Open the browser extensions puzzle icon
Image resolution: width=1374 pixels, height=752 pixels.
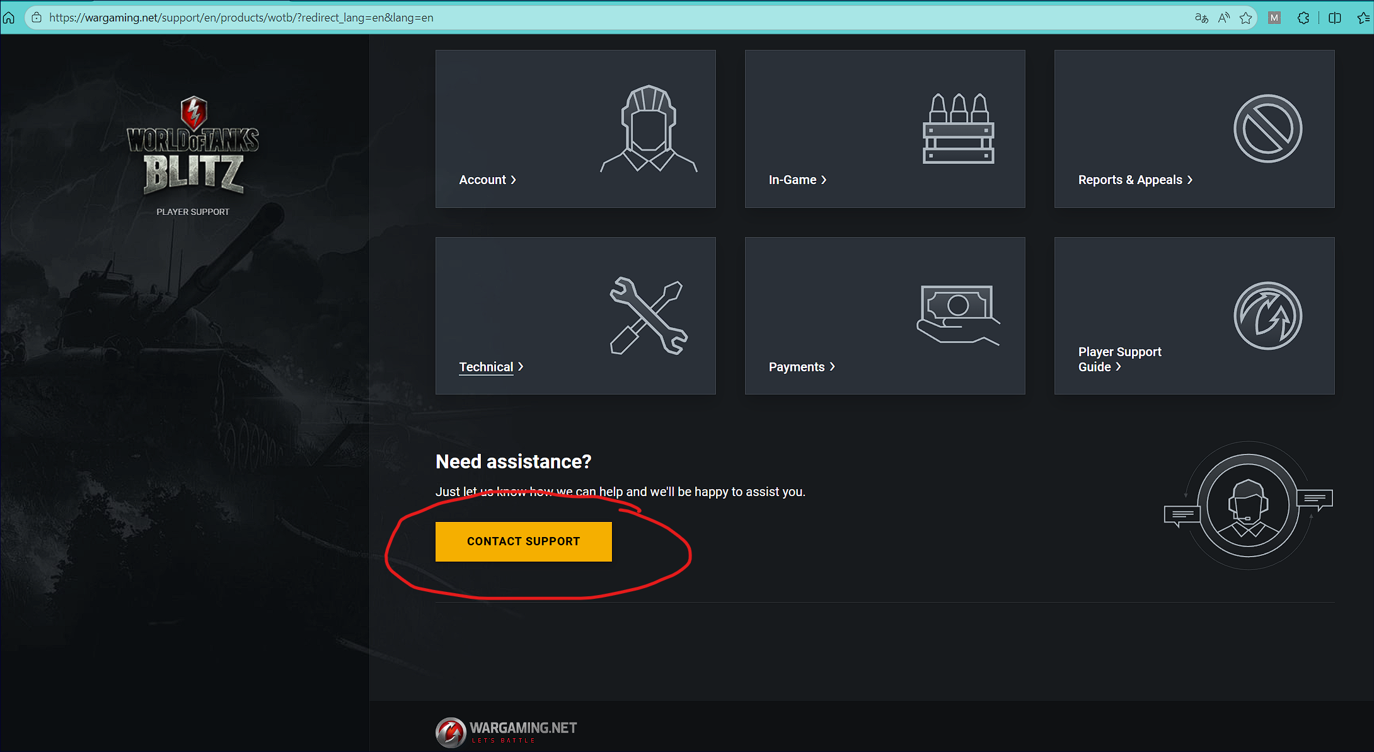(1303, 18)
